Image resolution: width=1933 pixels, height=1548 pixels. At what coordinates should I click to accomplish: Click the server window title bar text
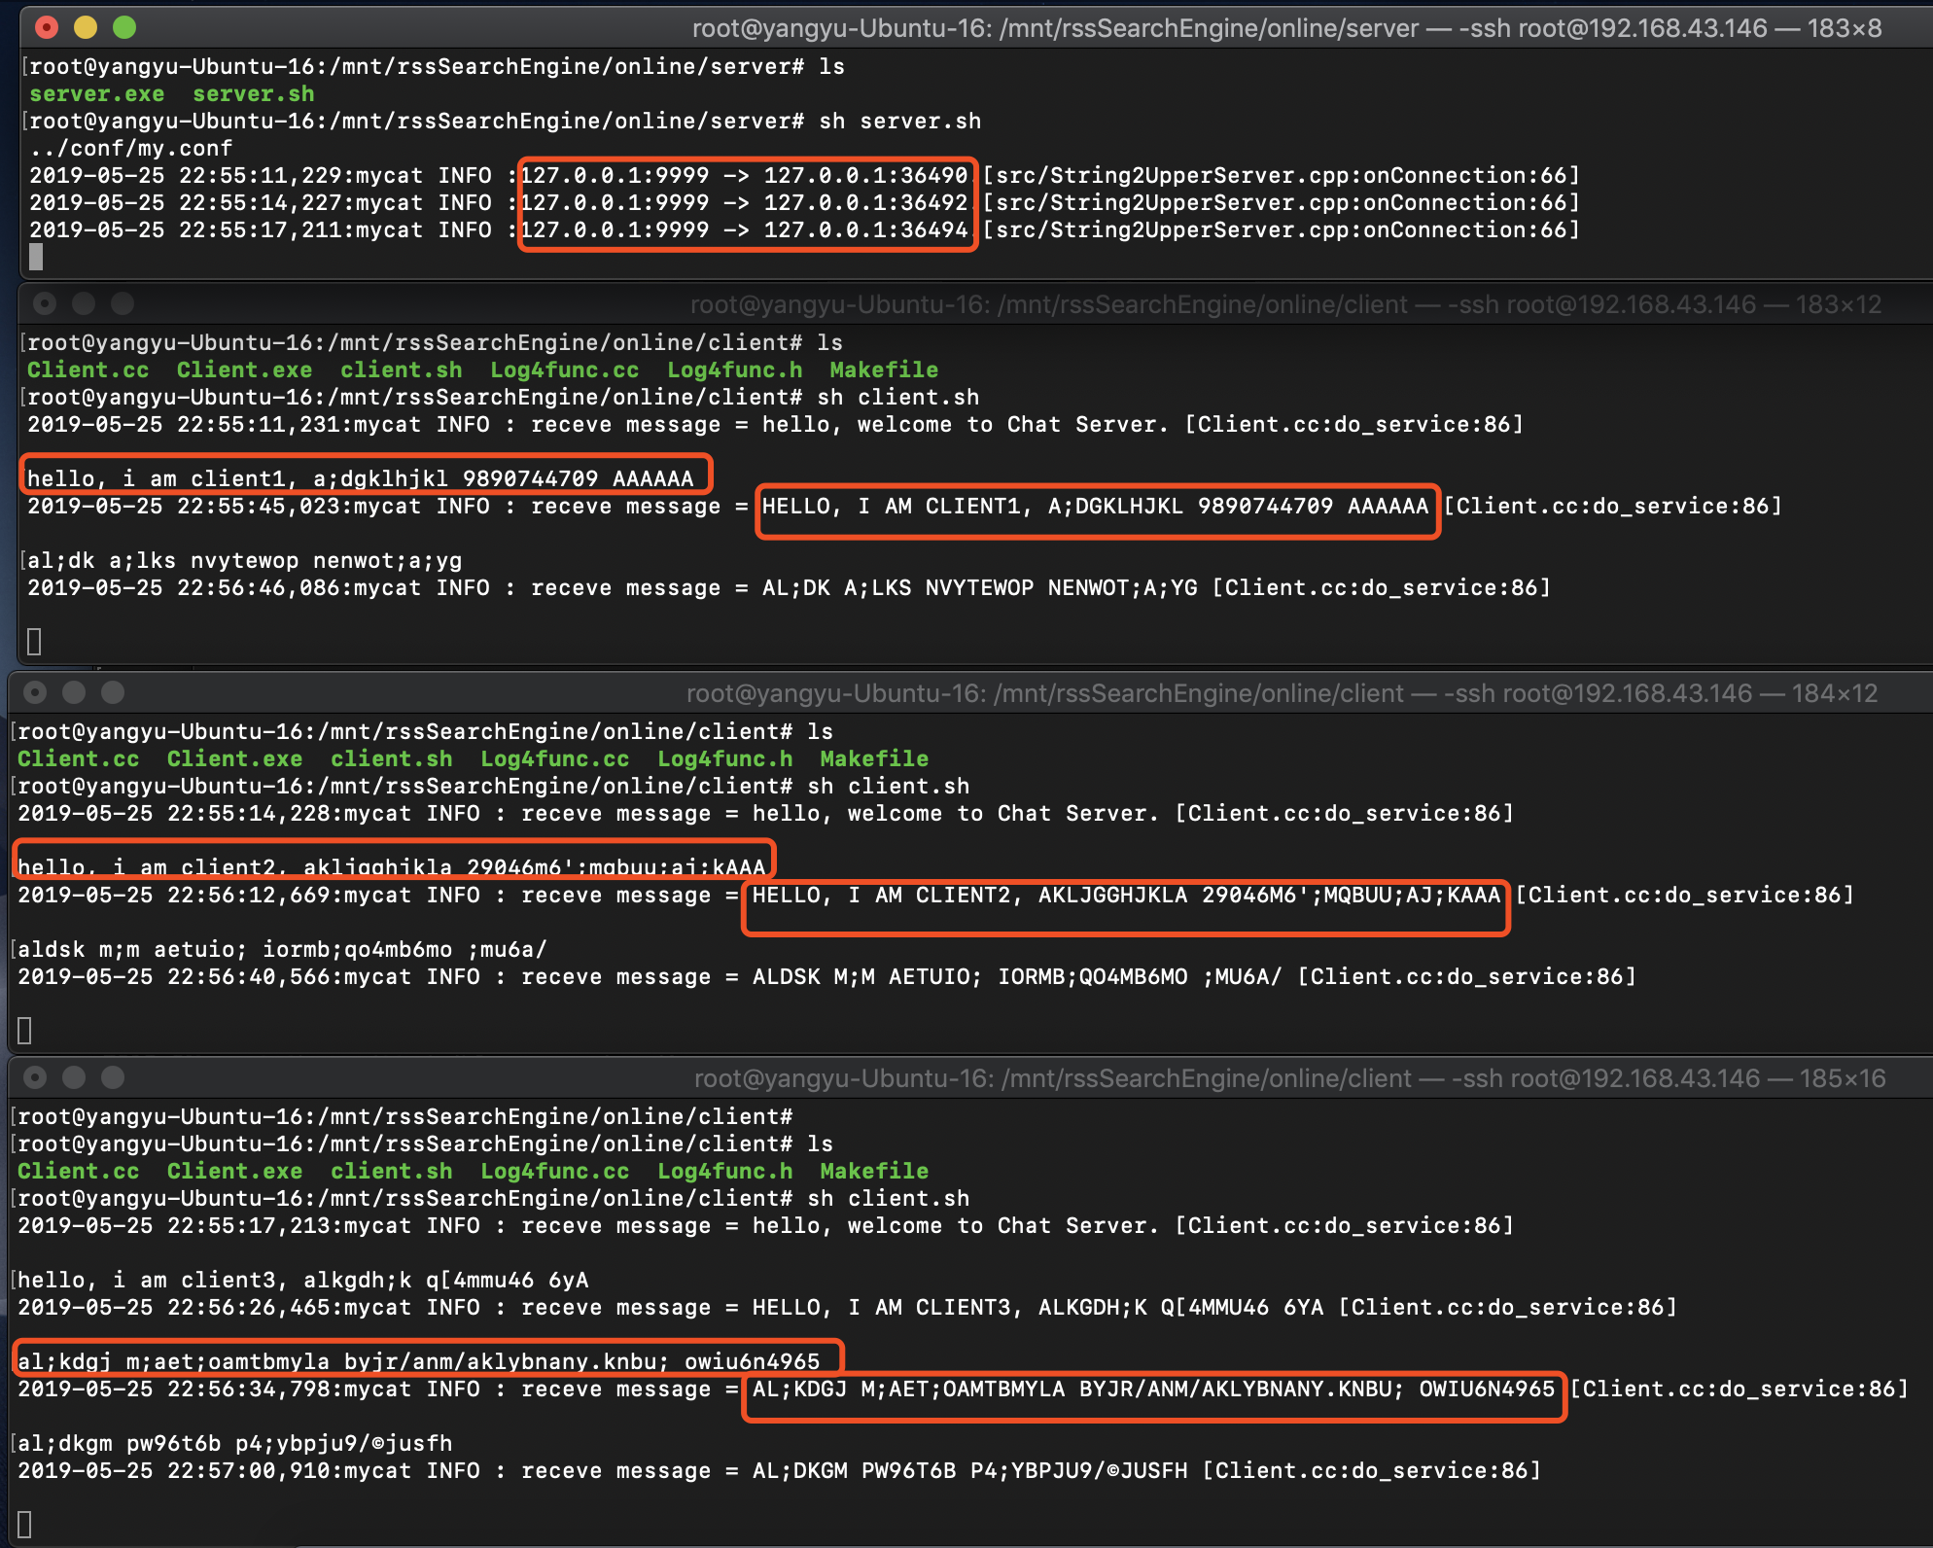coord(1285,28)
